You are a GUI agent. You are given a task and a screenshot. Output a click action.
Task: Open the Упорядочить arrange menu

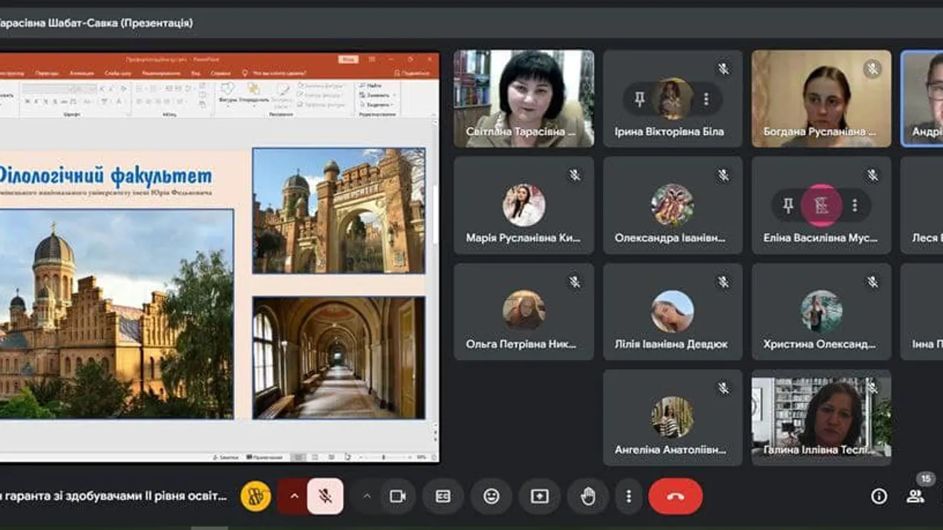click(255, 94)
